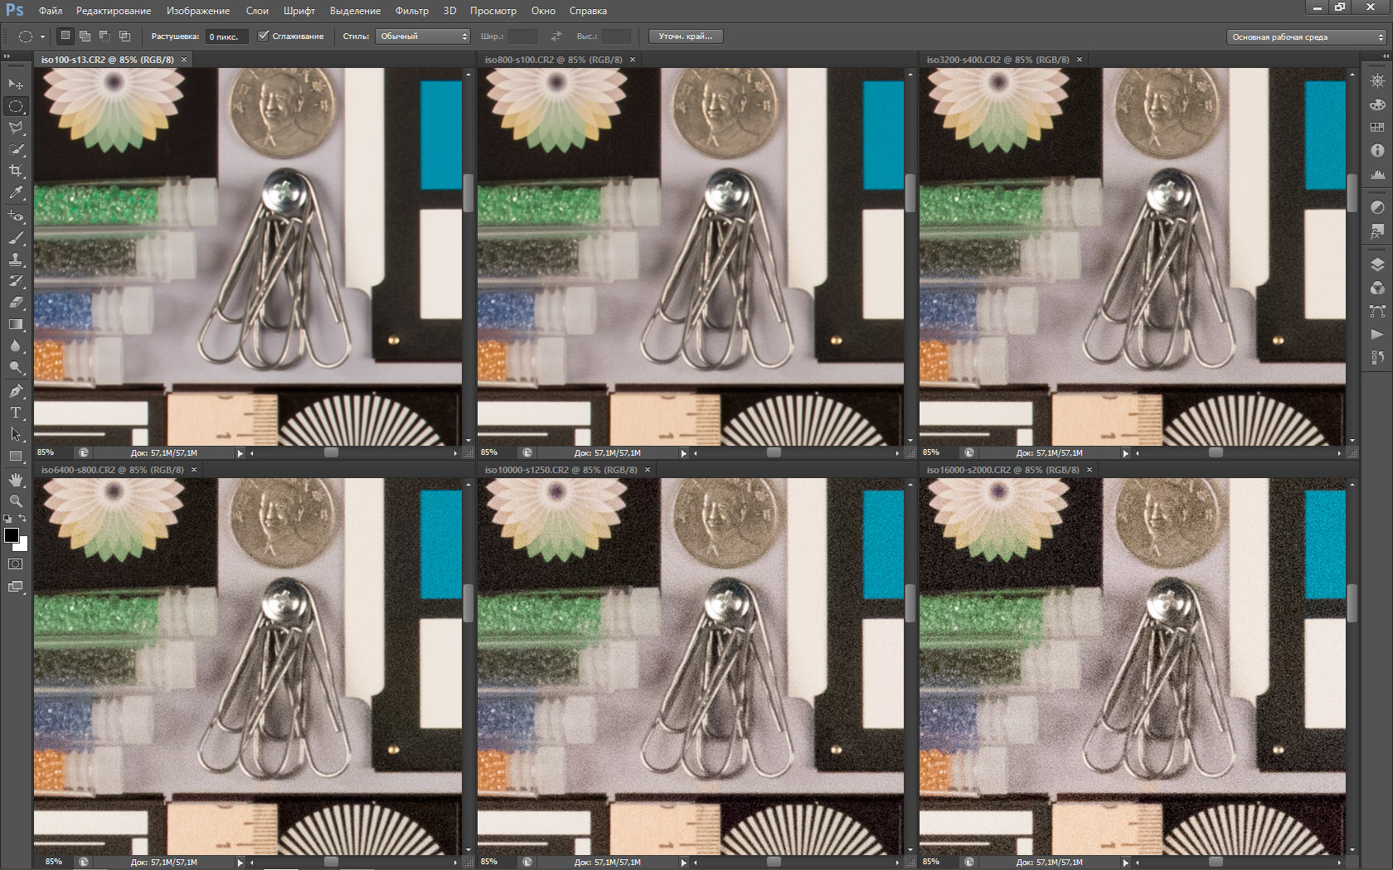Select the History Brush tool
1393x870 pixels.
16,281
